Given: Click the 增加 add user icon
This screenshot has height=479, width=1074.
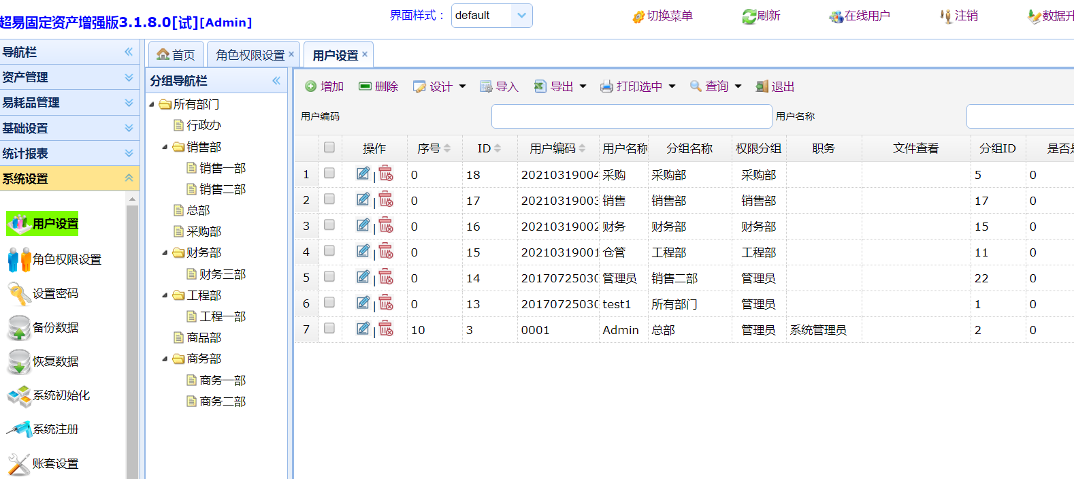Looking at the screenshot, I should (x=311, y=86).
